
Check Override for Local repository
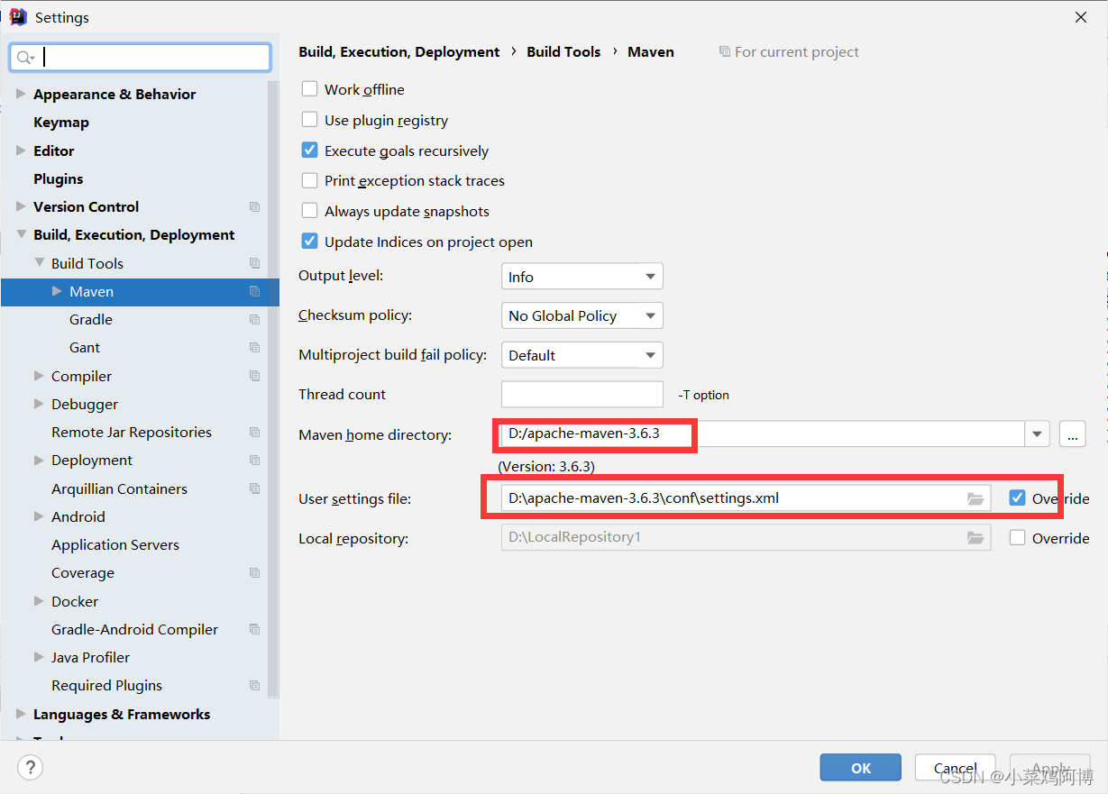1018,538
